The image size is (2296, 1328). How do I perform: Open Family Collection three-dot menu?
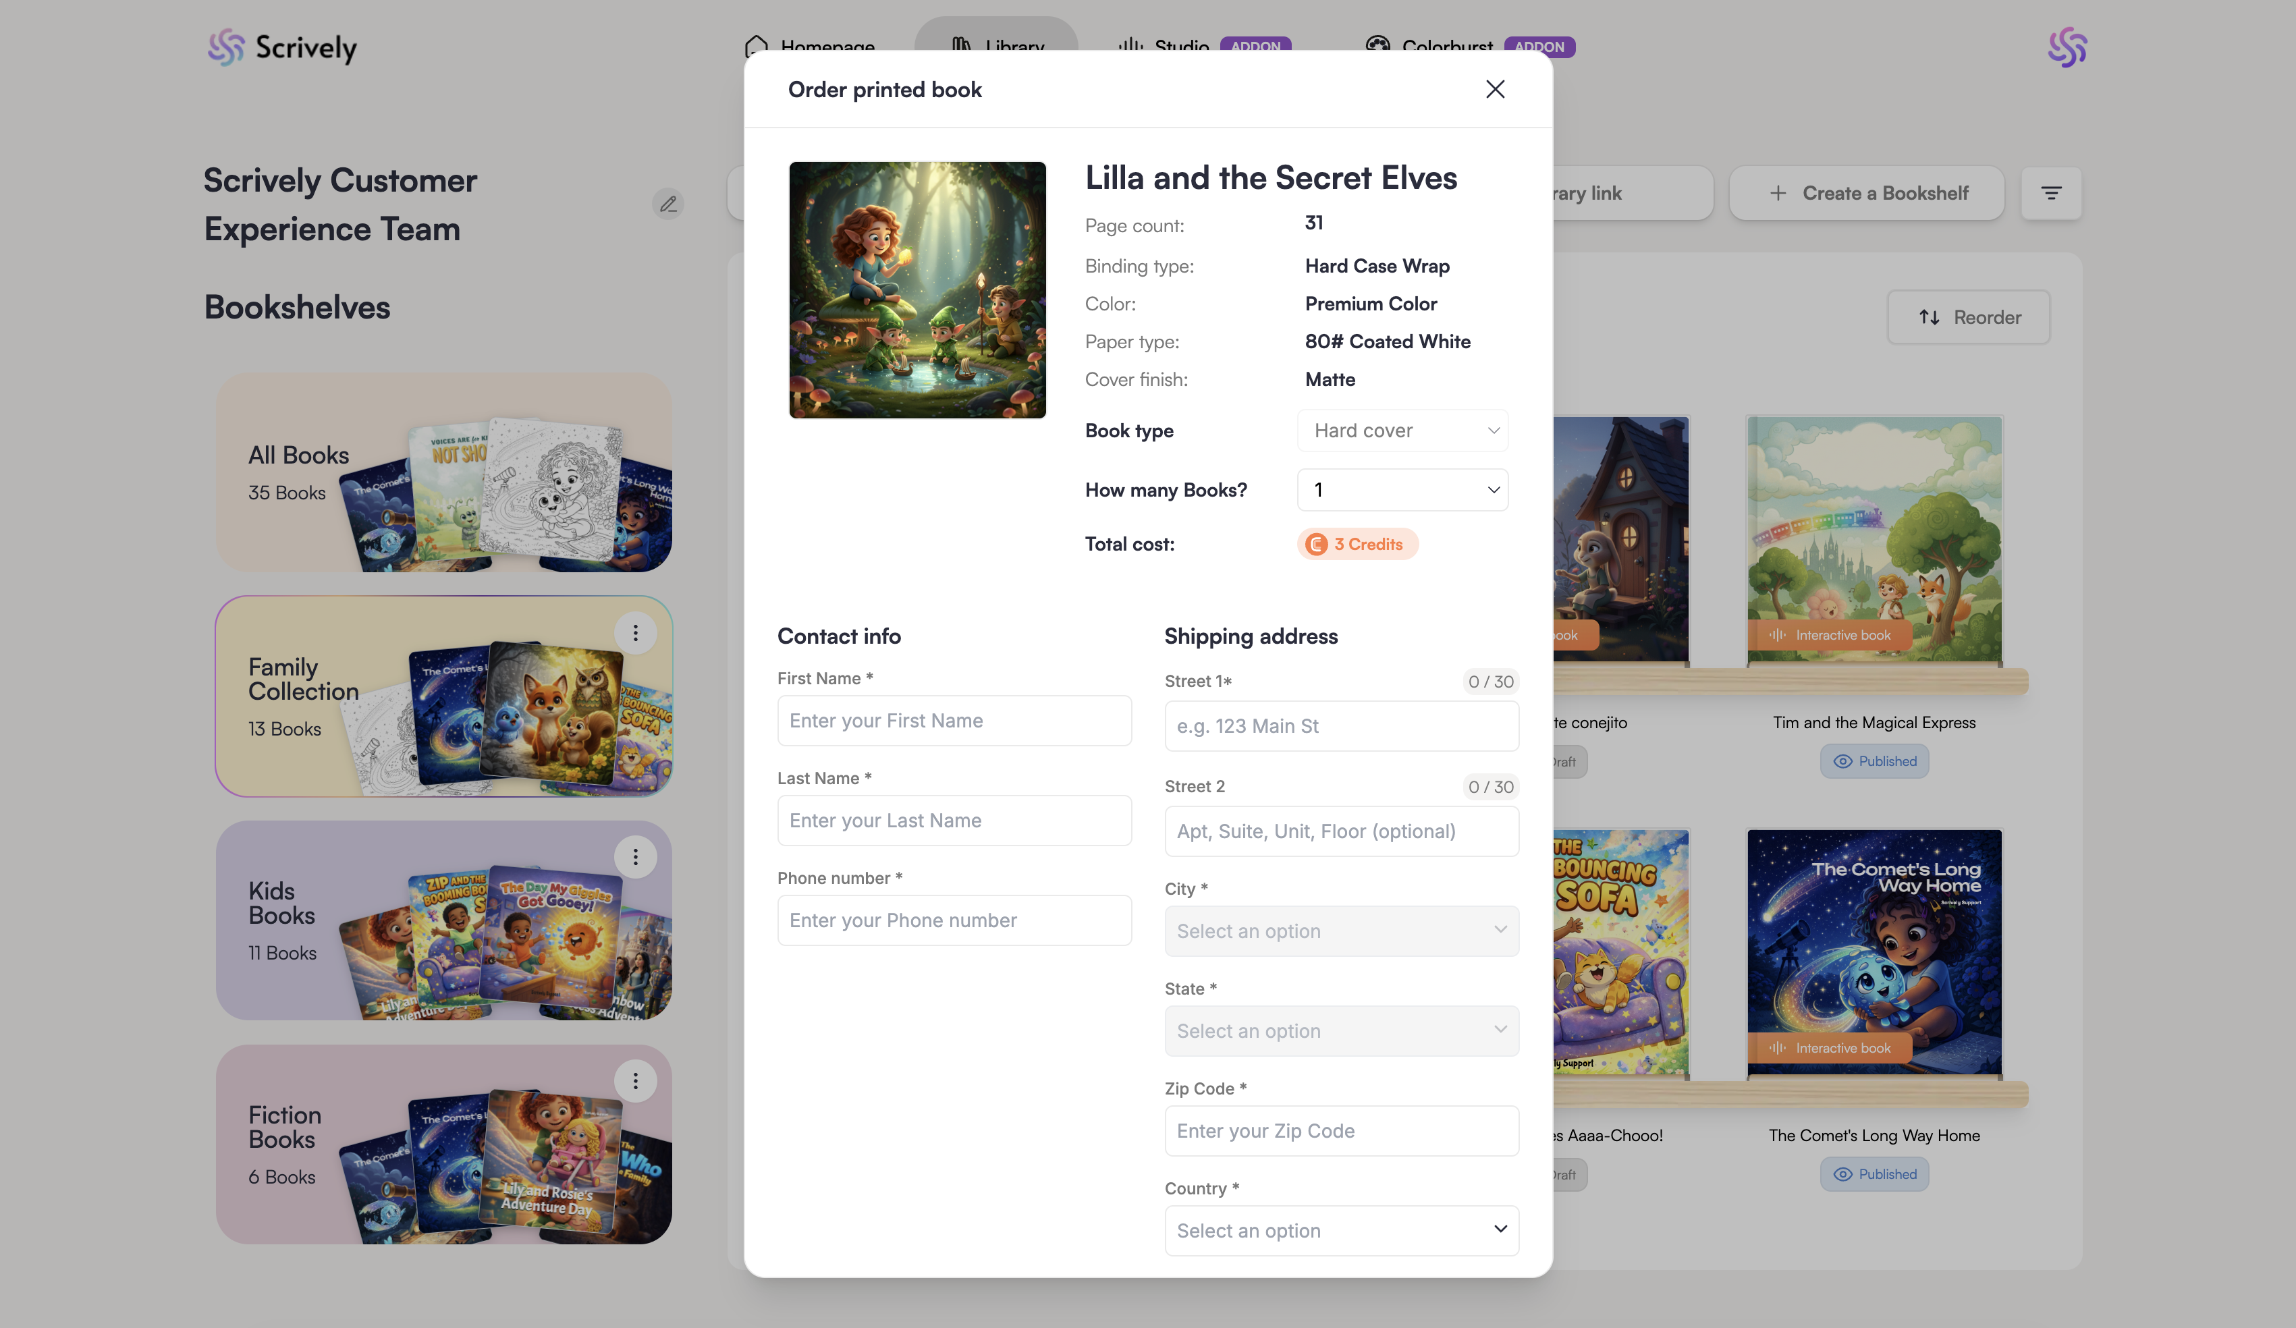tap(635, 633)
